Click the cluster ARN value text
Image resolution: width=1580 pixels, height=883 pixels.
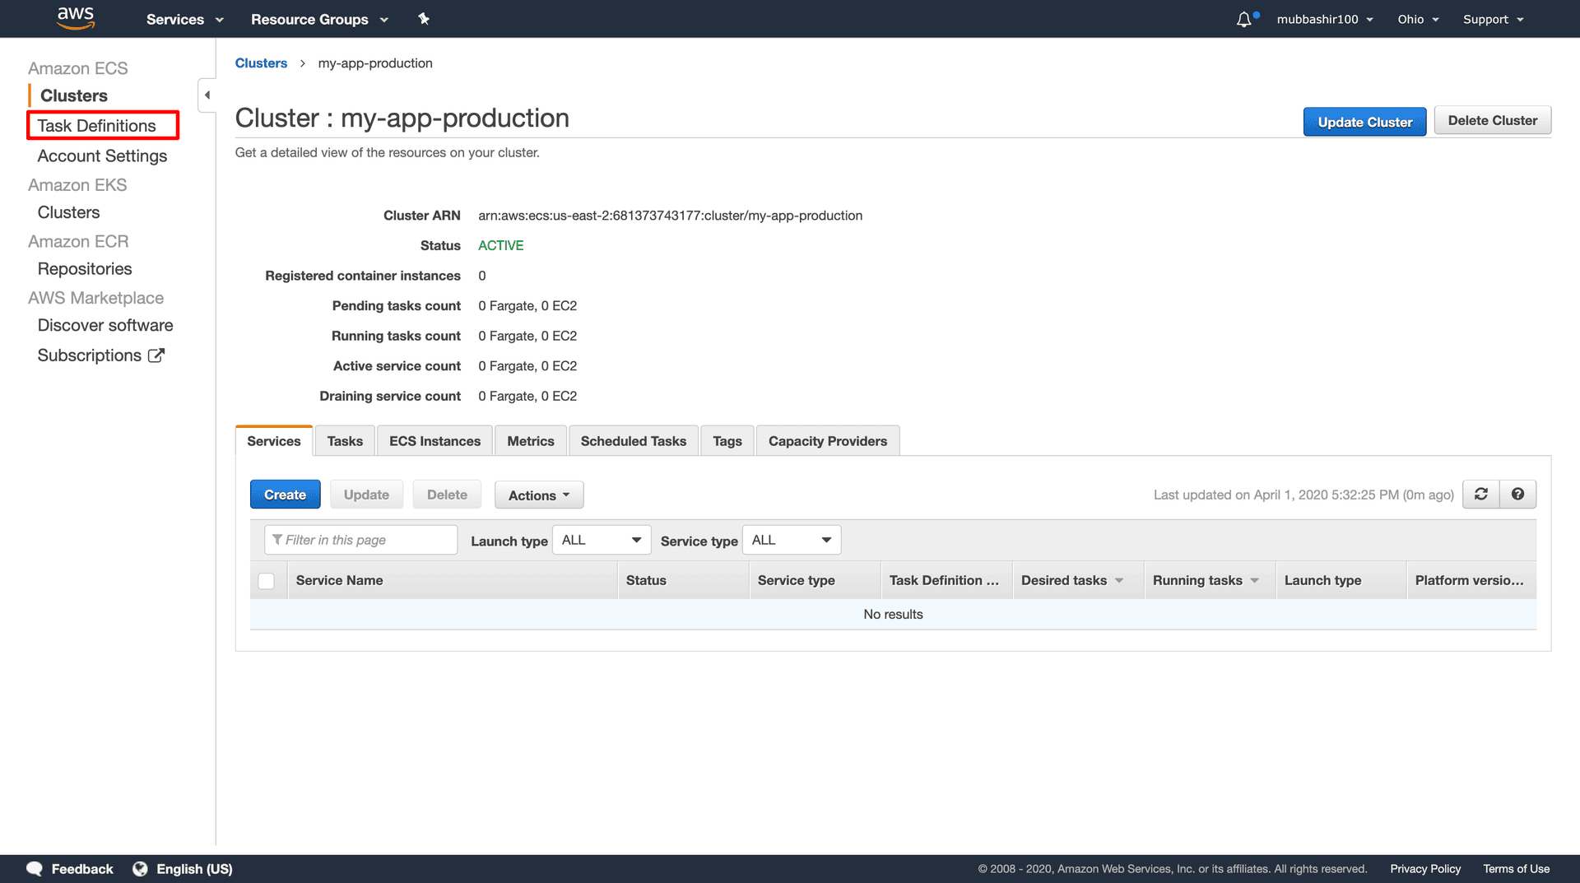[x=670, y=216]
